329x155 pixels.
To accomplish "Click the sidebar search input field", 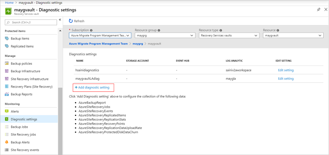I will [31, 22].
